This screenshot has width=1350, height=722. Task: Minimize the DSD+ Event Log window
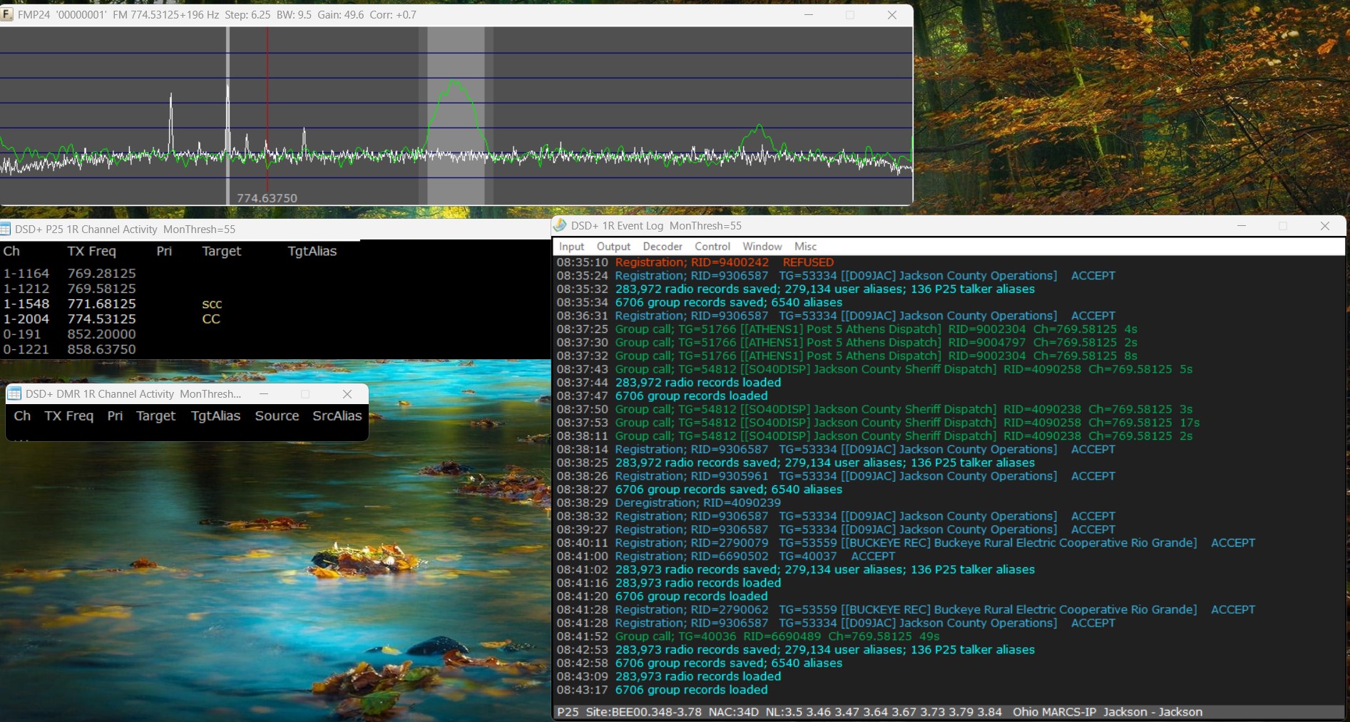point(1242,226)
